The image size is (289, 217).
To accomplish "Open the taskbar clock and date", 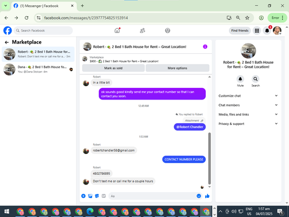I will [264, 211].
